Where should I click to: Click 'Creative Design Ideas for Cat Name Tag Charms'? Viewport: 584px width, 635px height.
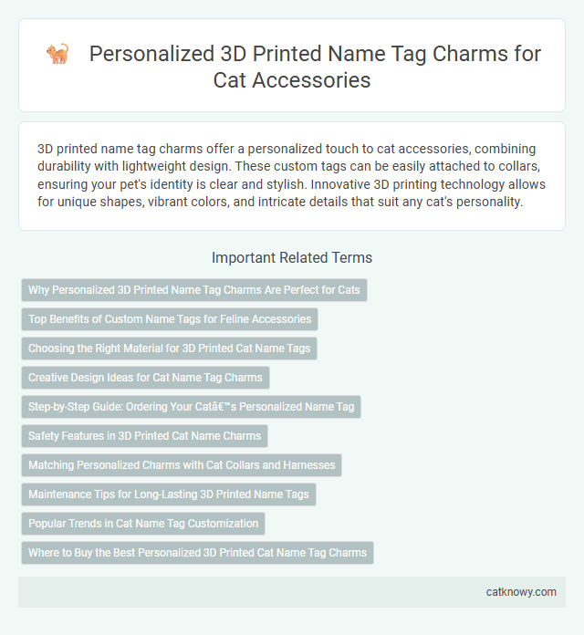pyautogui.click(x=145, y=378)
